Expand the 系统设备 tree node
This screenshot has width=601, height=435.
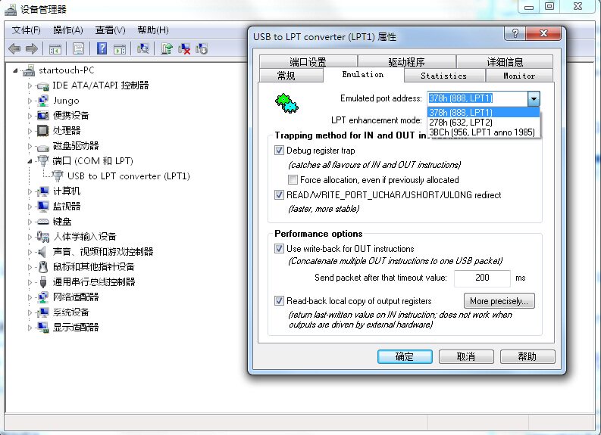30,312
